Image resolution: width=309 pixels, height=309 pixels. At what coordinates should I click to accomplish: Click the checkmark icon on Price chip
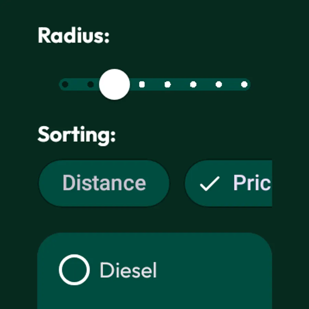(210, 183)
